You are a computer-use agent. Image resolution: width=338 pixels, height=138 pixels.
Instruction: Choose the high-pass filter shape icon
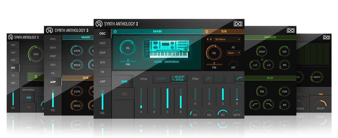[239, 79]
